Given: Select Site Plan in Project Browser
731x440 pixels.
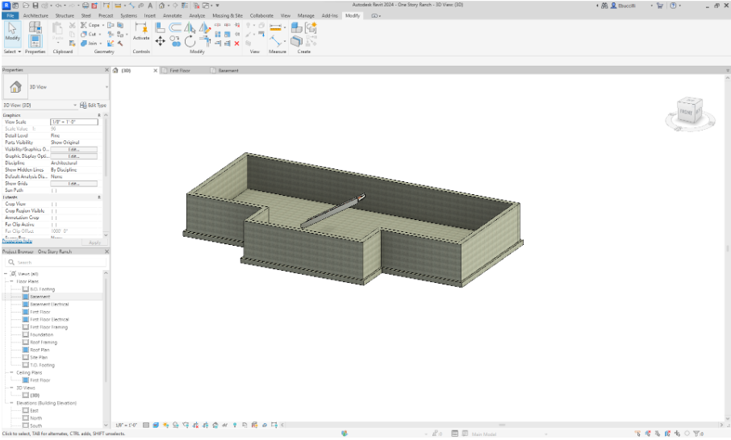Looking at the screenshot, I should (40, 357).
